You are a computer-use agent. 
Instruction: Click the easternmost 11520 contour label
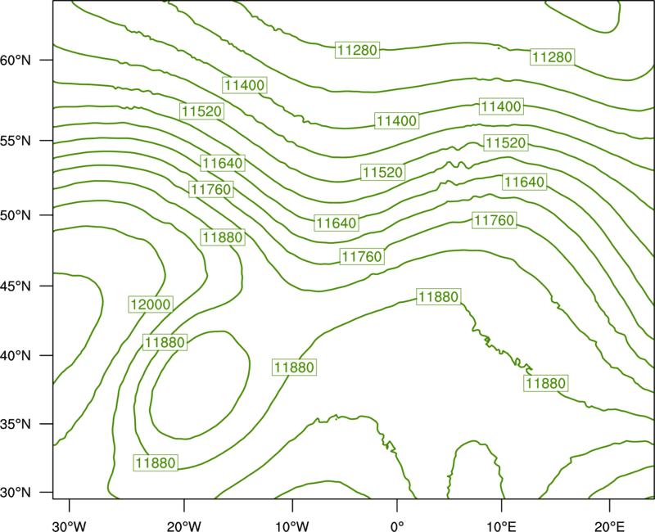[506, 142]
